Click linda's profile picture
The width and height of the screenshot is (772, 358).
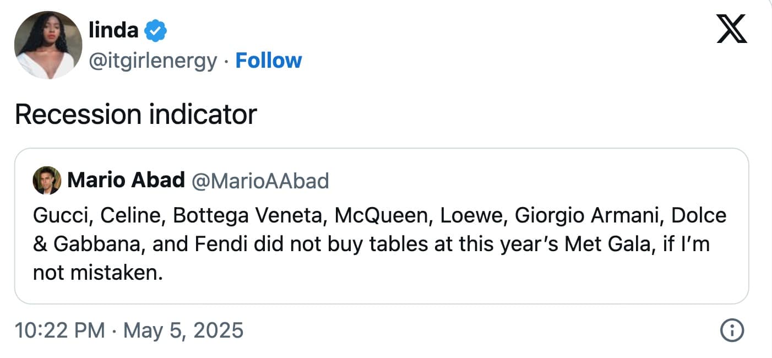click(x=48, y=45)
